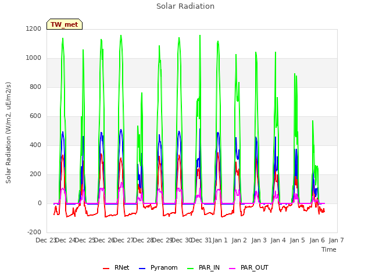Click the -200 y-axis tick label
Screen dimensions: 372x279
pyautogui.click(x=34, y=232)
